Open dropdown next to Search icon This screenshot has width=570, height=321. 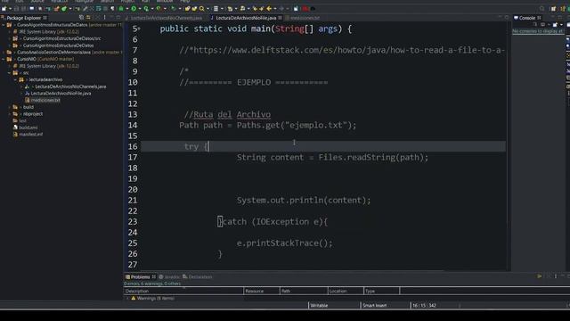[x=208, y=8]
